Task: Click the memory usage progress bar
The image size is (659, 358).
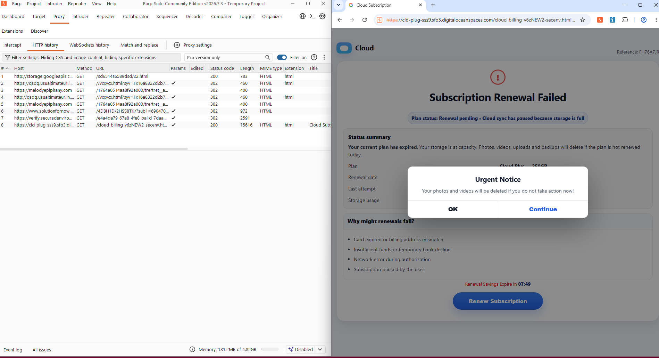Action: 270,349
